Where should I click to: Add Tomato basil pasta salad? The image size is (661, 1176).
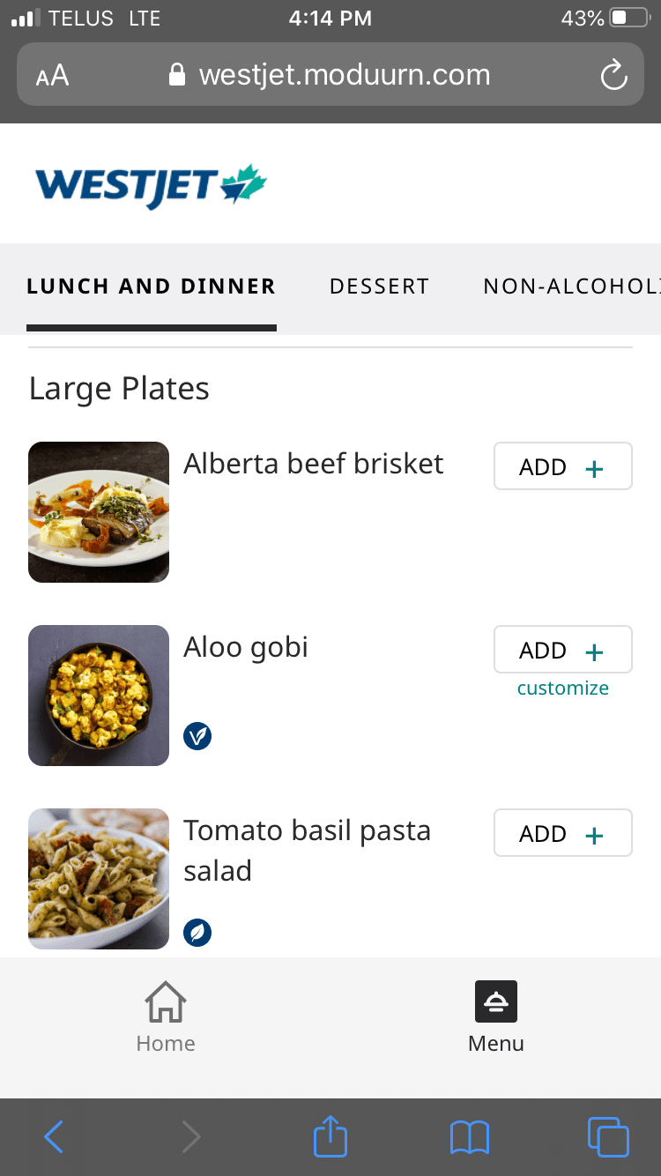(562, 833)
